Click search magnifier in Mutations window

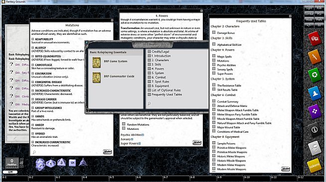click(x=34, y=152)
